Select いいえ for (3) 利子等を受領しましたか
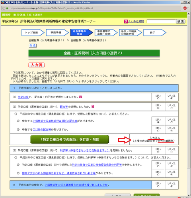The height and width of the screenshot is (198, 191). click(x=172, y=152)
